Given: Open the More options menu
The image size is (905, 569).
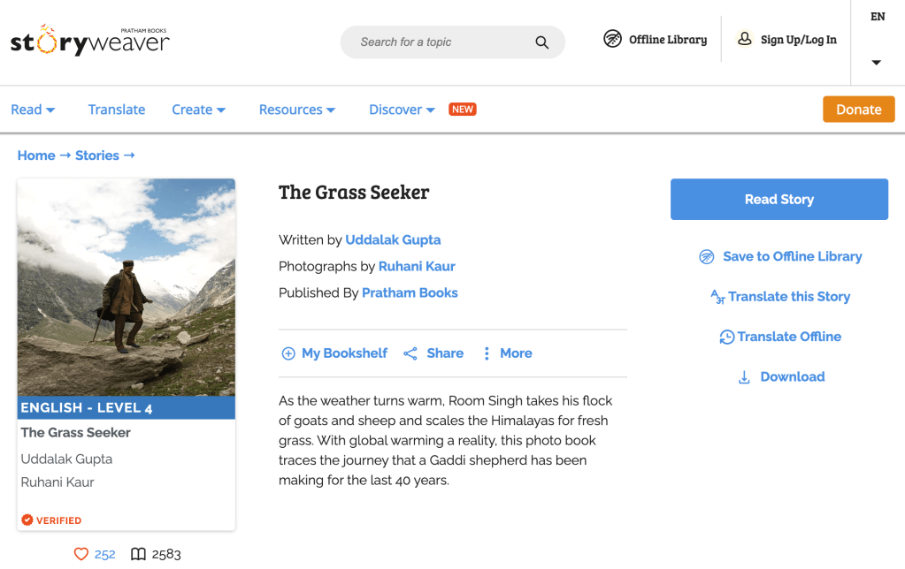Looking at the screenshot, I should coord(507,353).
